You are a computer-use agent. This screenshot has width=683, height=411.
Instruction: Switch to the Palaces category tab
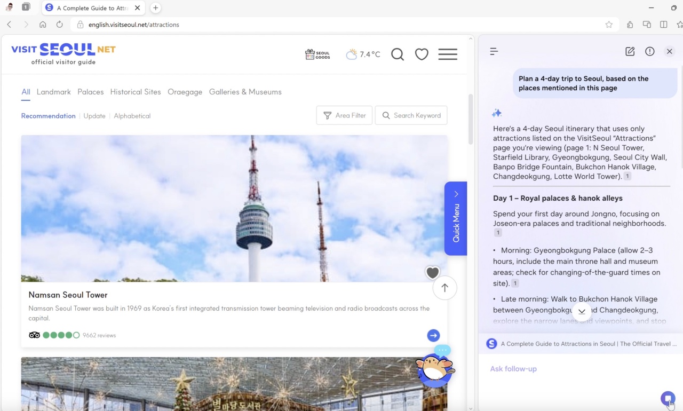pyautogui.click(x=91, y=92)
